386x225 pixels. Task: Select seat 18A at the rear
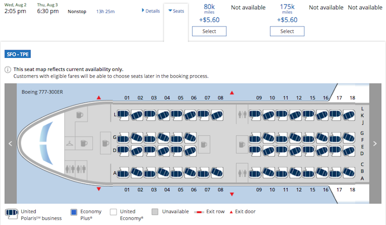(x=348, y=173)
